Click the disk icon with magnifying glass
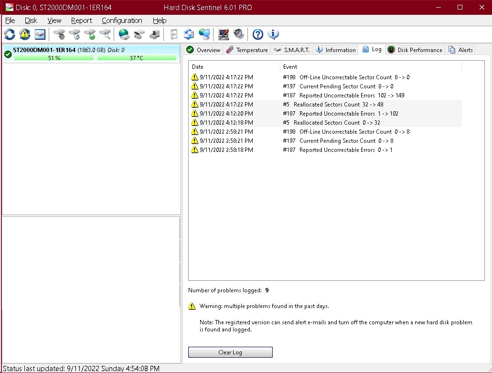The height and width of the screenshot is (373, 492). [105, 34]
